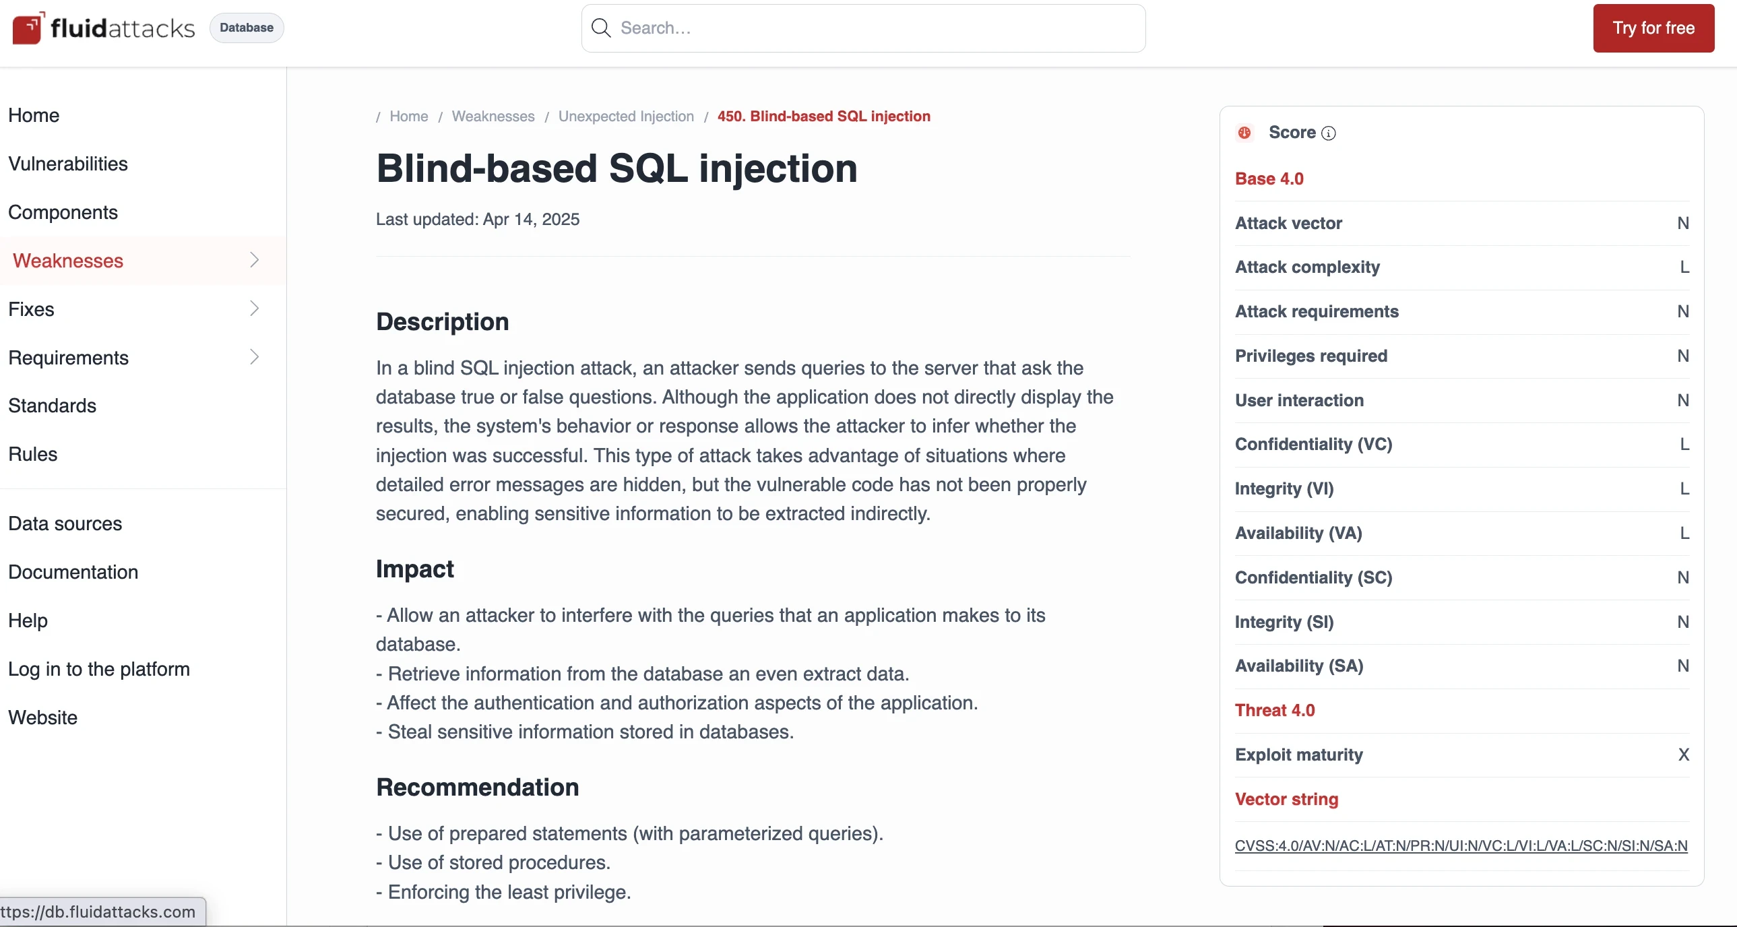Viewport: 1737px width, 927px height.
Task: Click the Last updated: Apr 14, 2025 text
Action: click(x=478, y=220)
